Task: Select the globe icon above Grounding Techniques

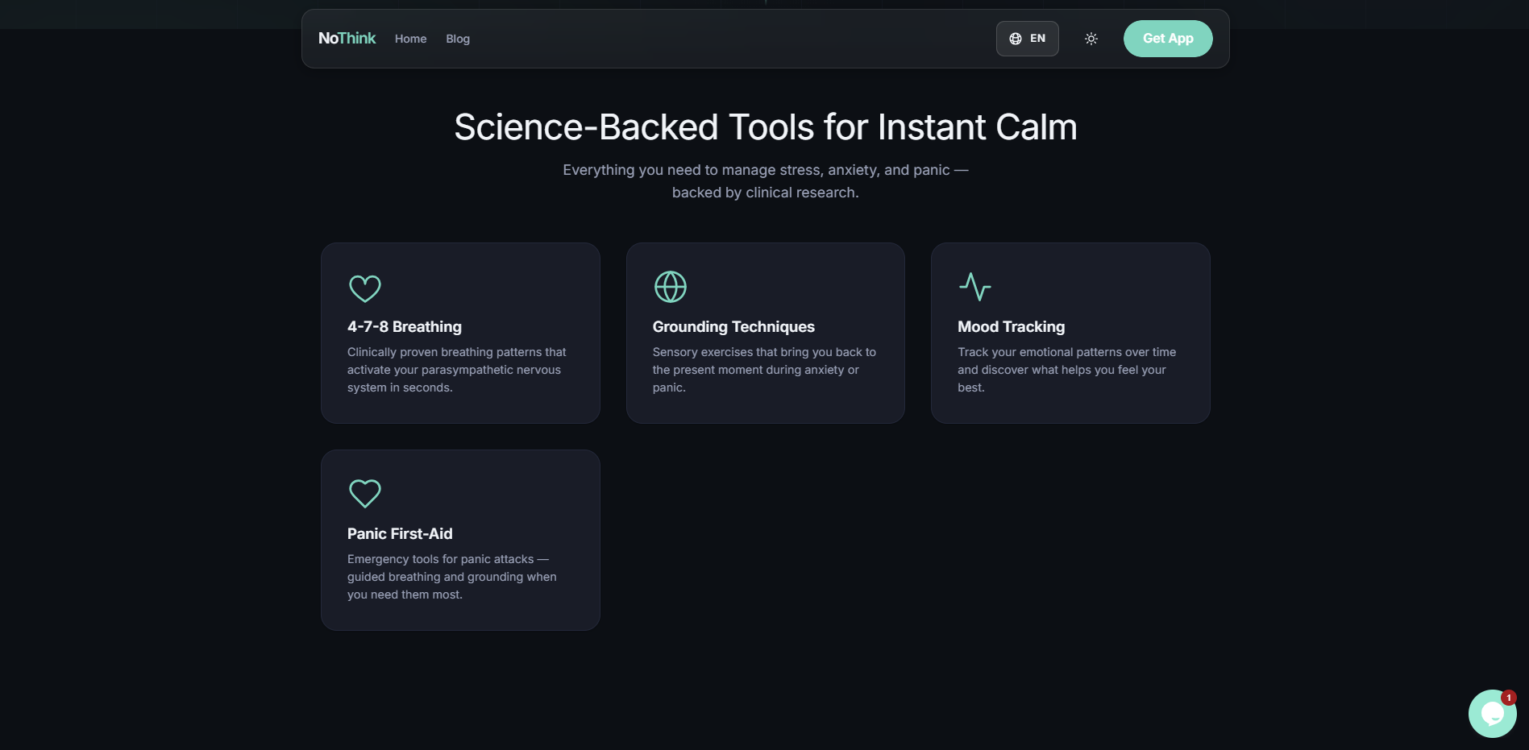Action: tap(670, 286)
